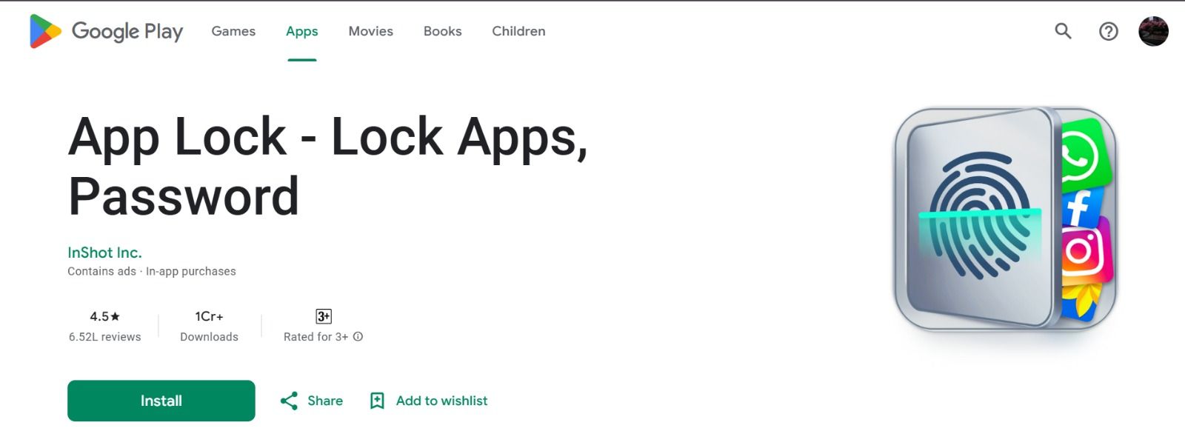Click the Contains ads text
Screen dimensions: 1185x434
[x=101, y=271]
